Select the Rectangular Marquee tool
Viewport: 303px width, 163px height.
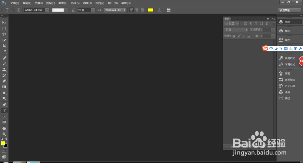pos(4,28)
